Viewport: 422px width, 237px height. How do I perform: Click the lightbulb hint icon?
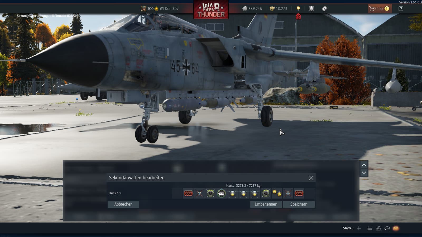tap(298, 9)
